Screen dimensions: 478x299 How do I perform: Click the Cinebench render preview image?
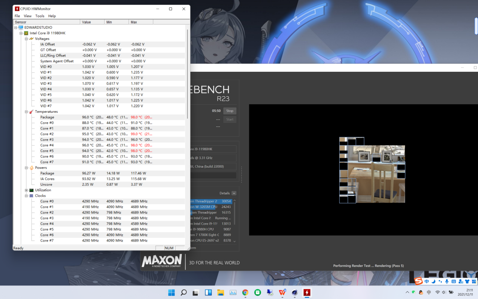(x=372, y=170)
